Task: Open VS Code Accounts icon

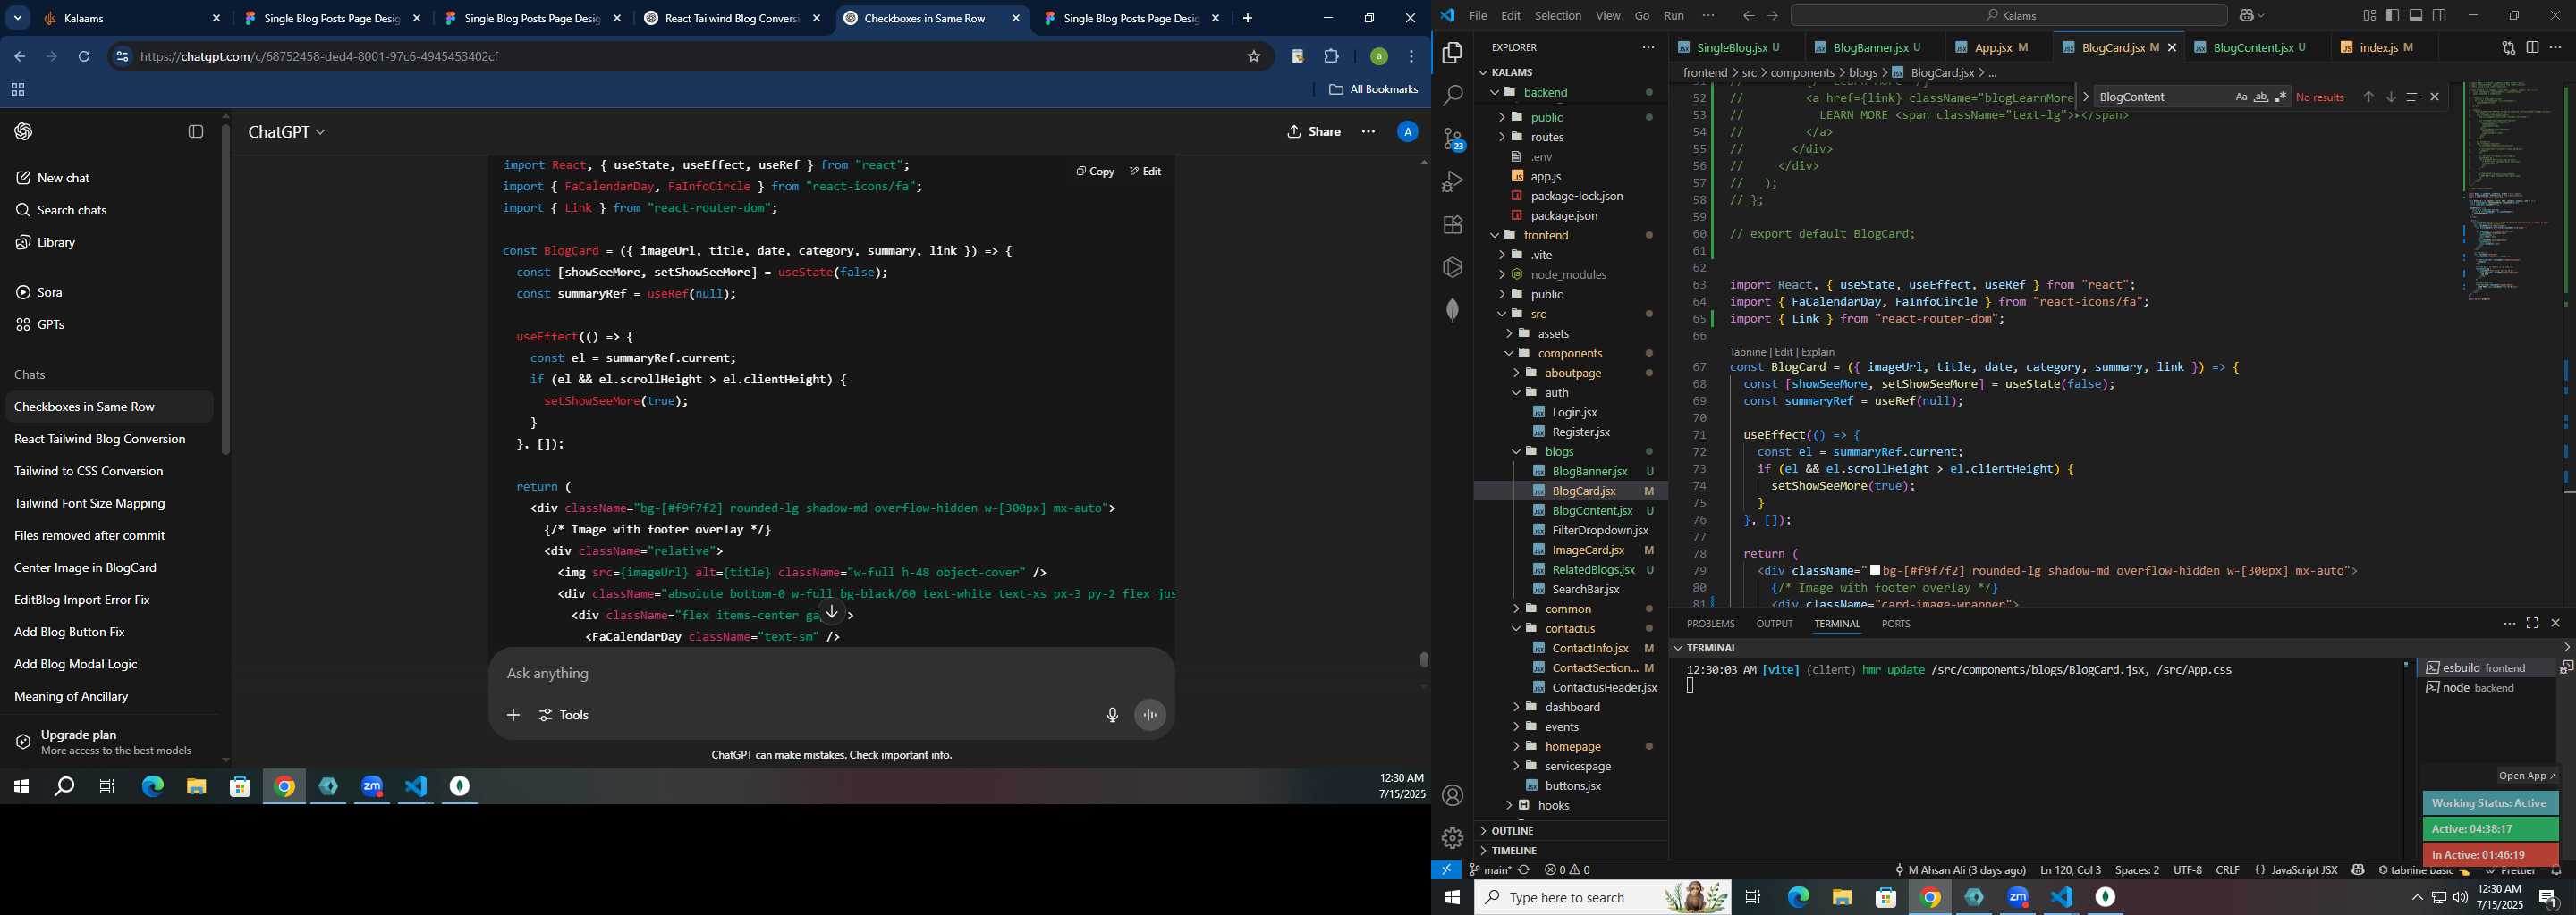Action: [1452, 795]
